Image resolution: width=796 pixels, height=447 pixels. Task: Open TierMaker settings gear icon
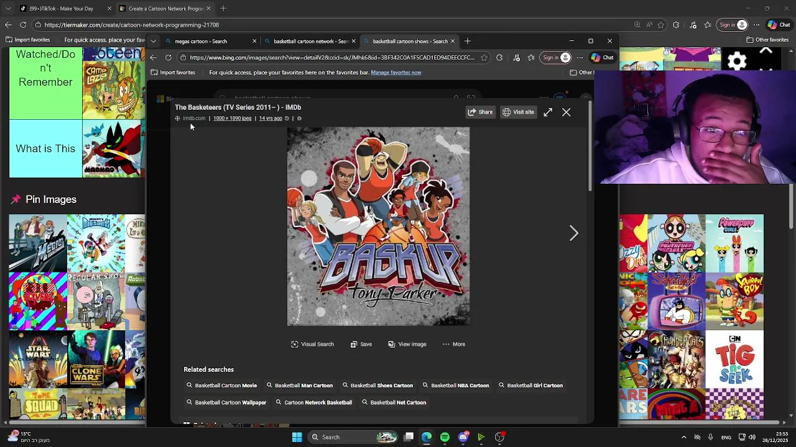[737, 61]
